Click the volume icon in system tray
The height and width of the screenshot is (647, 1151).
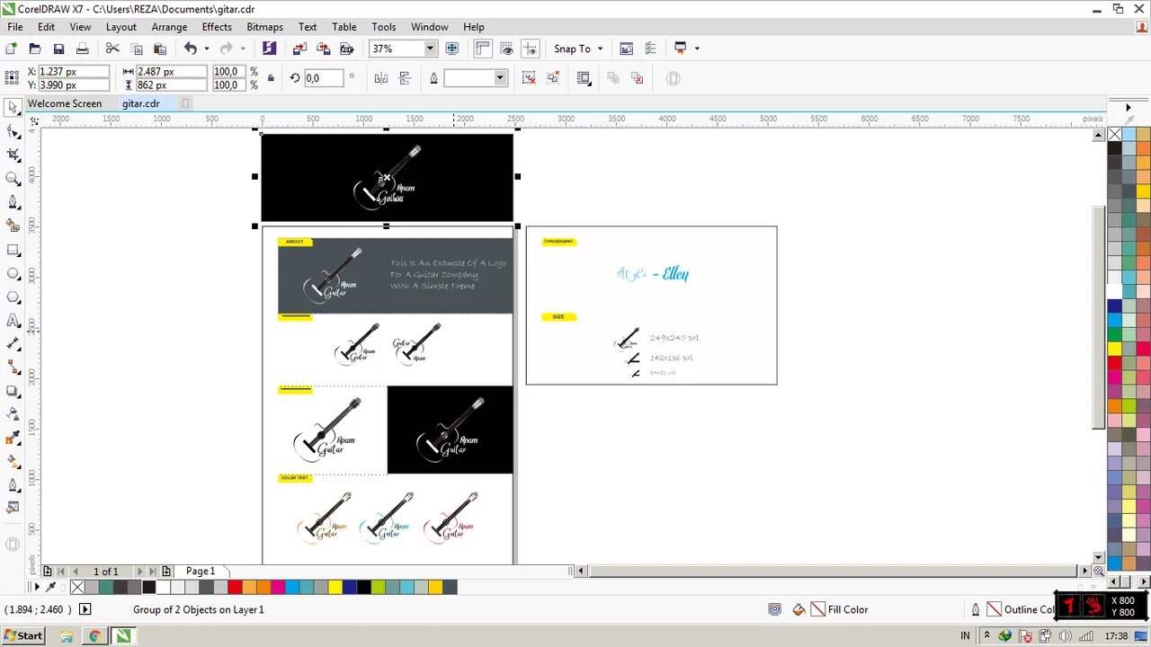1066,635
